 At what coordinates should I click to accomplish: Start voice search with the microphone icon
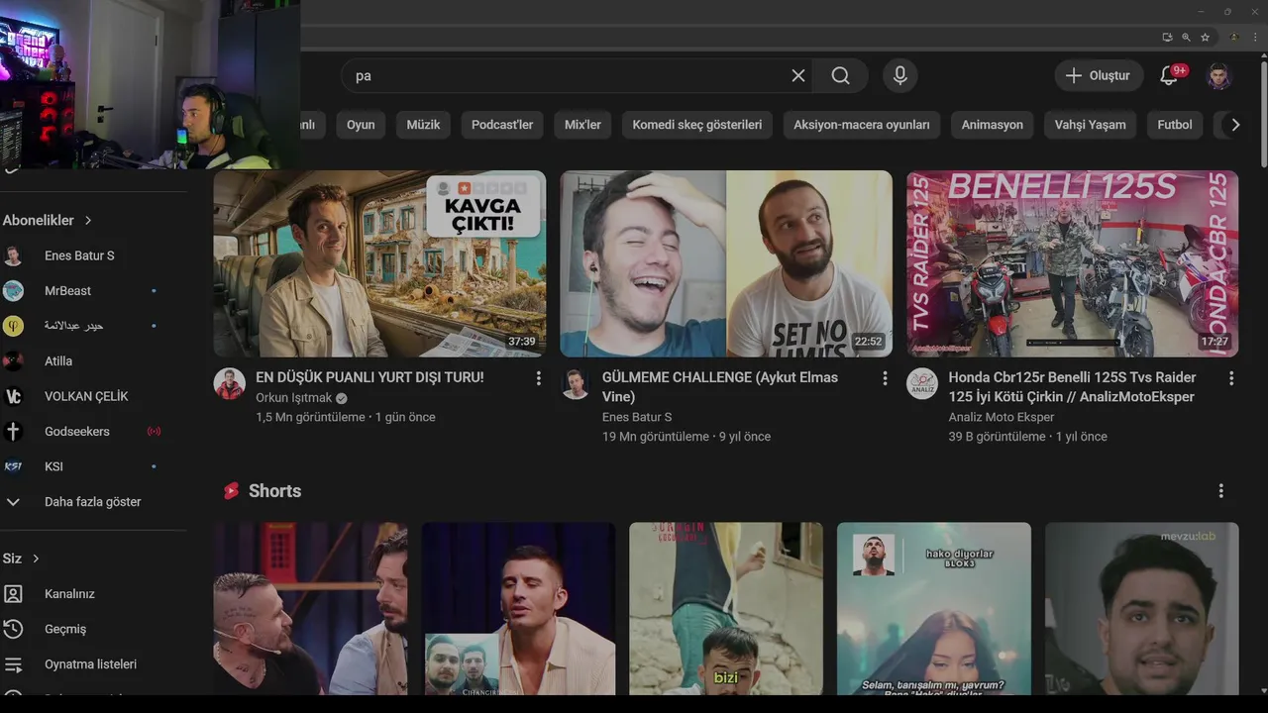click(x=899, y=75)
